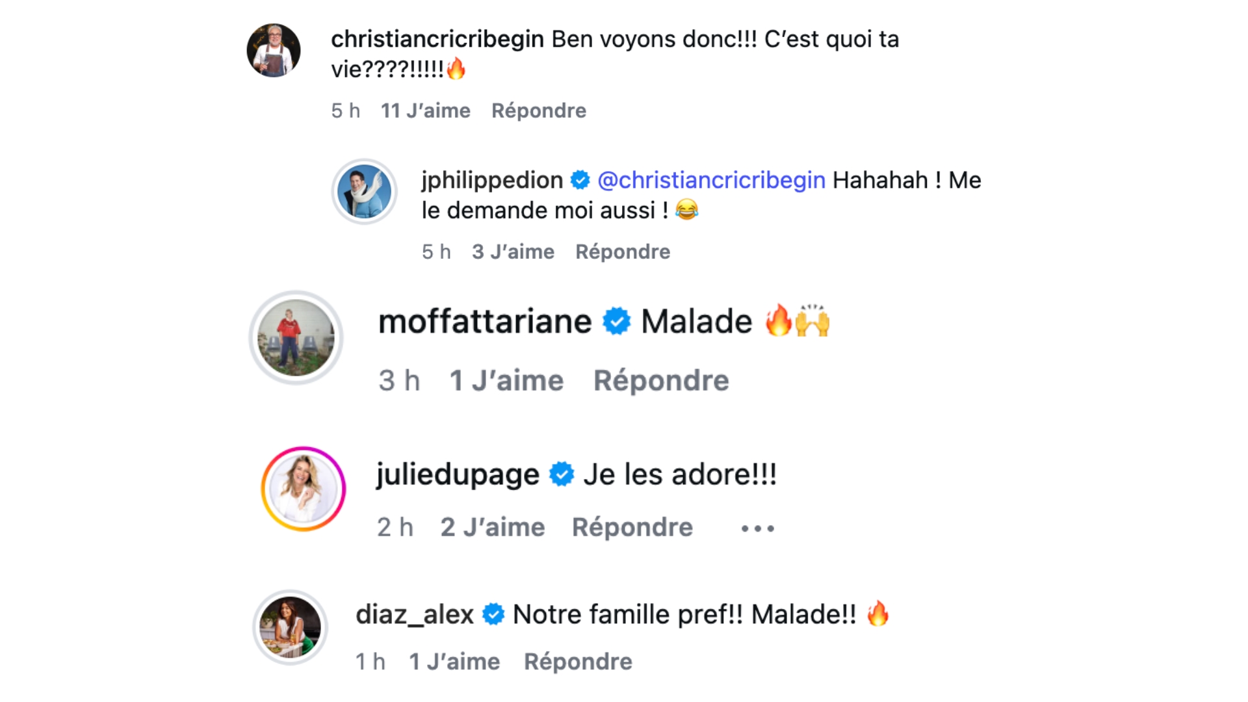This screenshot has width=1248, height=702.
Task: View the 11 J'aime likes list
Action: click(425, 110)
